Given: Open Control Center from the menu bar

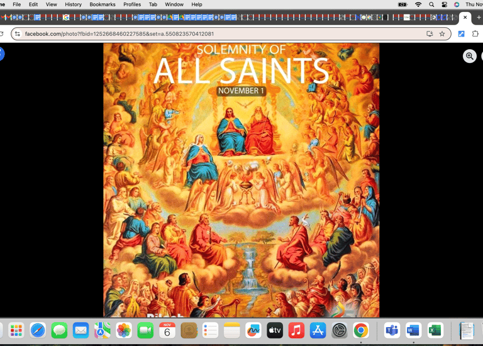Looking at the screenshot, I should point(444,4).
